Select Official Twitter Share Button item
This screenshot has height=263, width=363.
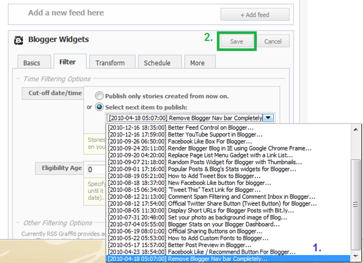[228, 204]
